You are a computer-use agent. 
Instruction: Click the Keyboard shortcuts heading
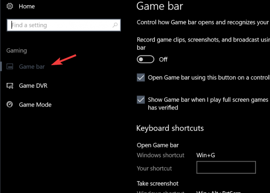[170, 128]
